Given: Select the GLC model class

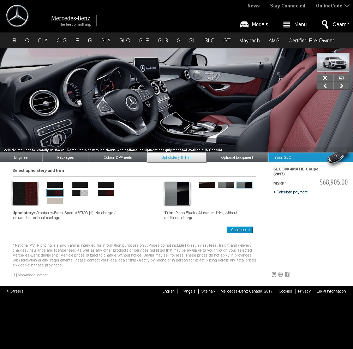Looking at the screenshot, I should click(125, 41).
